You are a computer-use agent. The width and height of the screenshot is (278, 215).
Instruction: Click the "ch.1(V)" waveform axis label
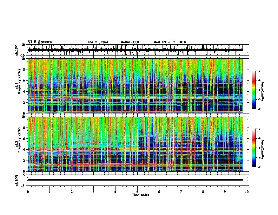(17, 50)
